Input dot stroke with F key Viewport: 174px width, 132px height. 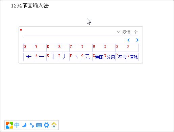pyautogui.click(x=75, y=57)
